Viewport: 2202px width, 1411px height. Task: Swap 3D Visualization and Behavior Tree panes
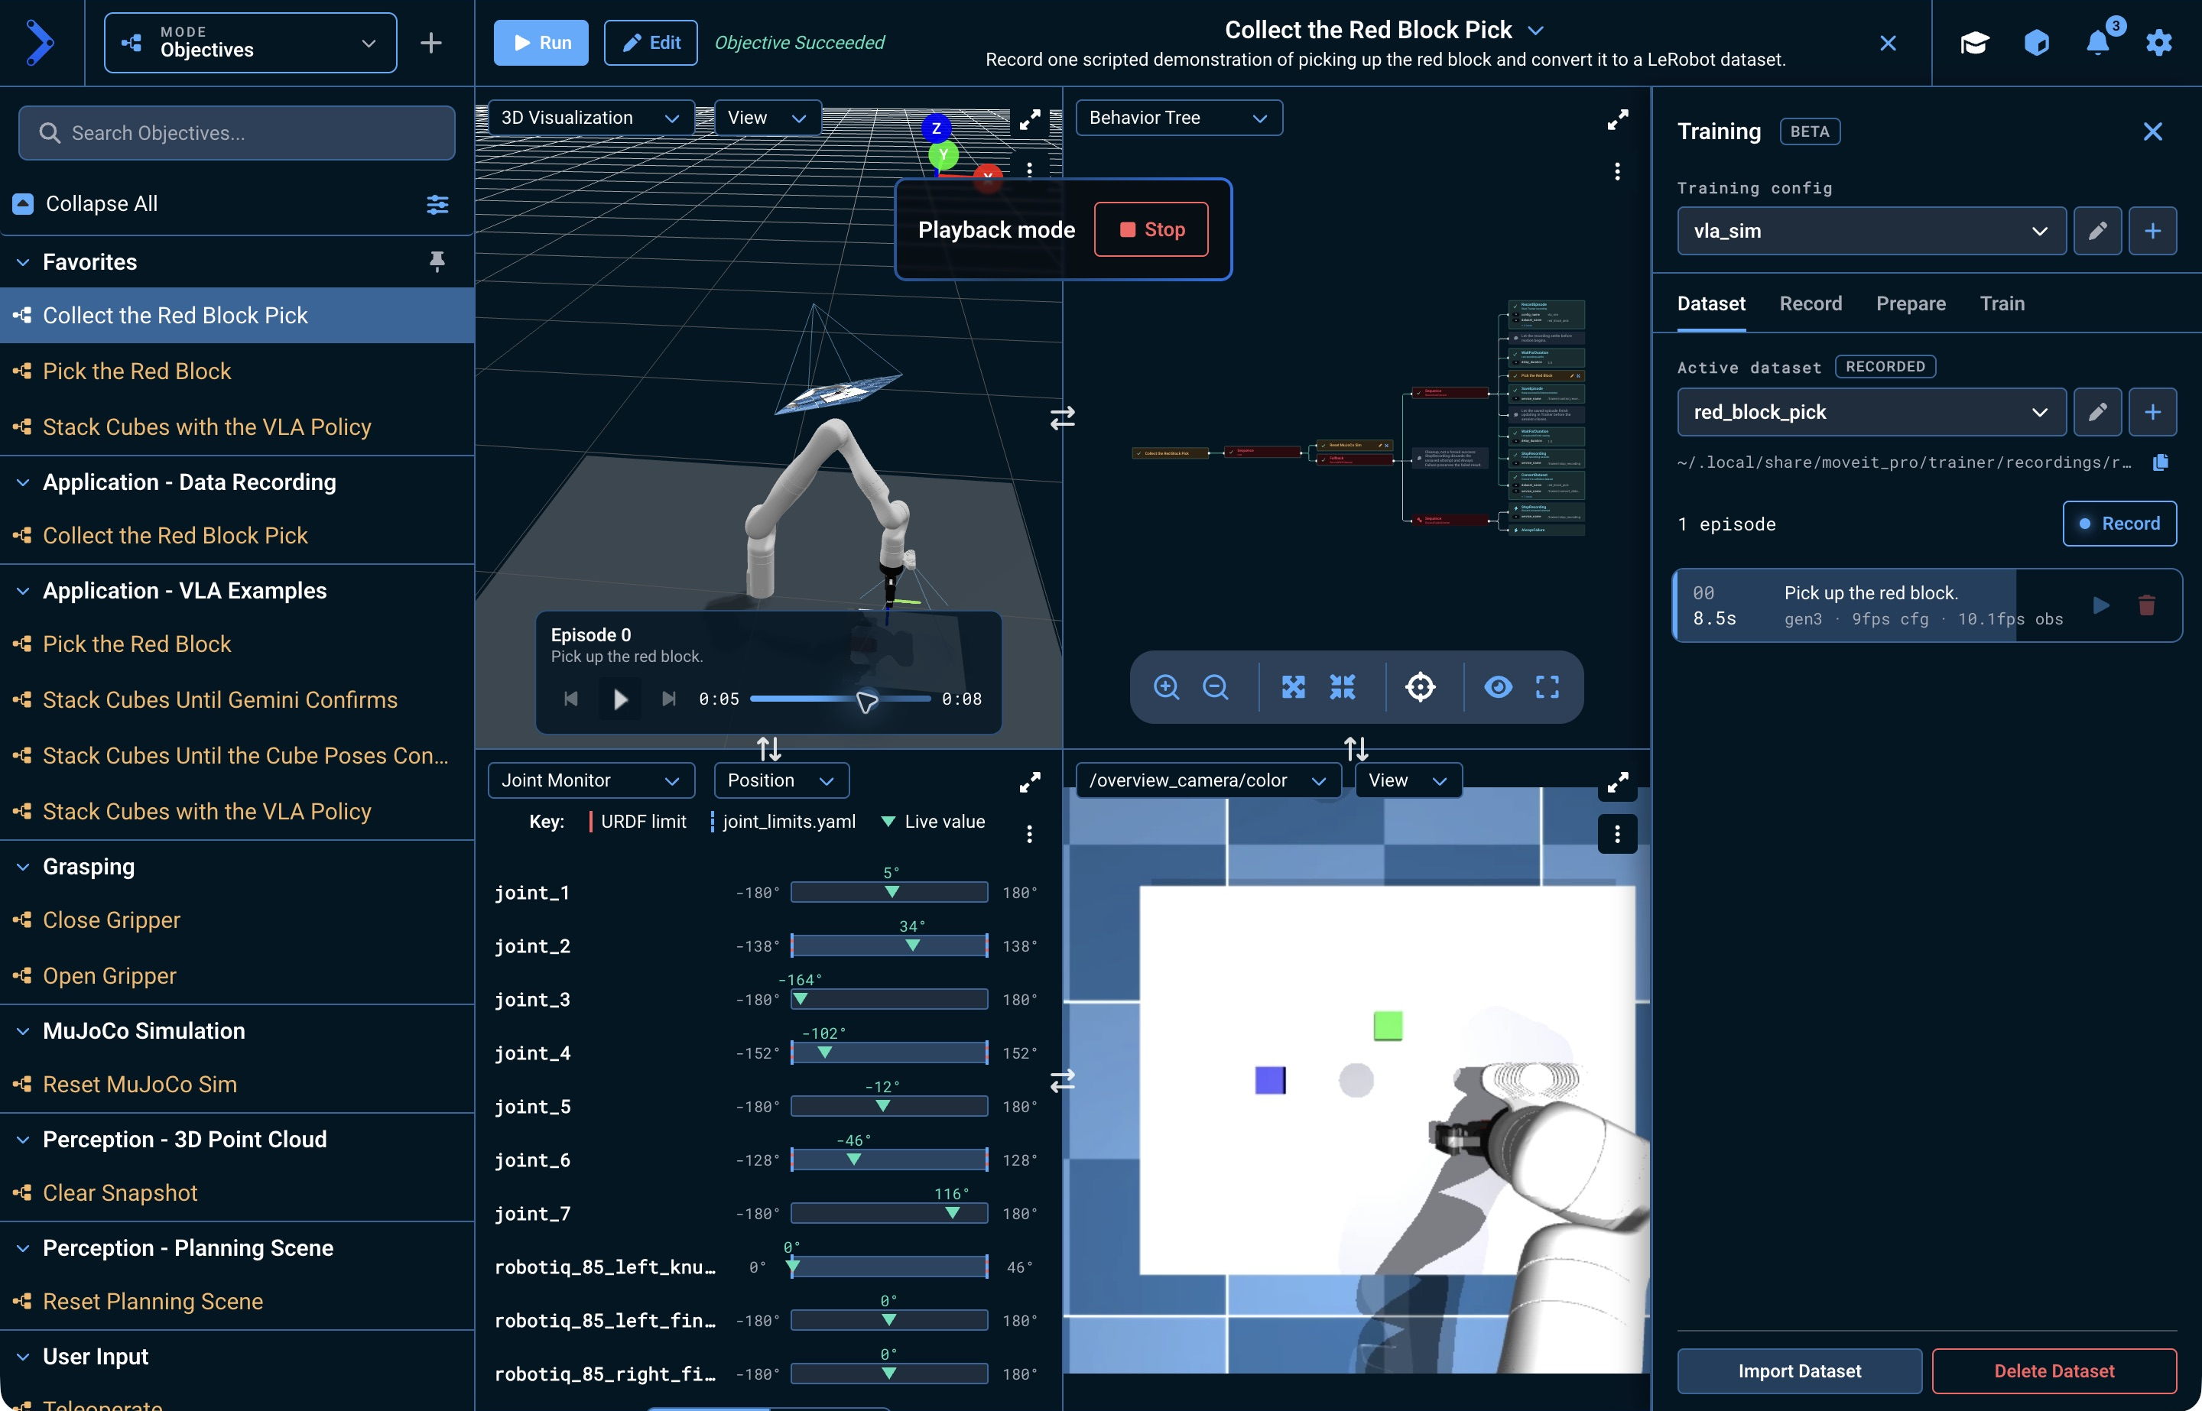(1062, 419)
